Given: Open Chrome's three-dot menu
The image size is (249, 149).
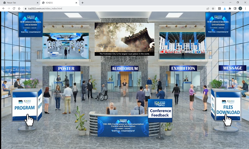Looking at the screenshot, I should [245, 9].
